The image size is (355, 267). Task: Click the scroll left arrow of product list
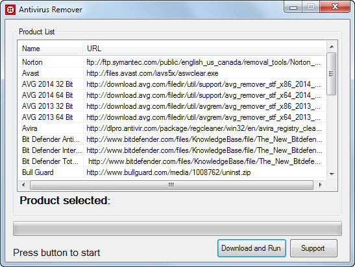point(23,185)
